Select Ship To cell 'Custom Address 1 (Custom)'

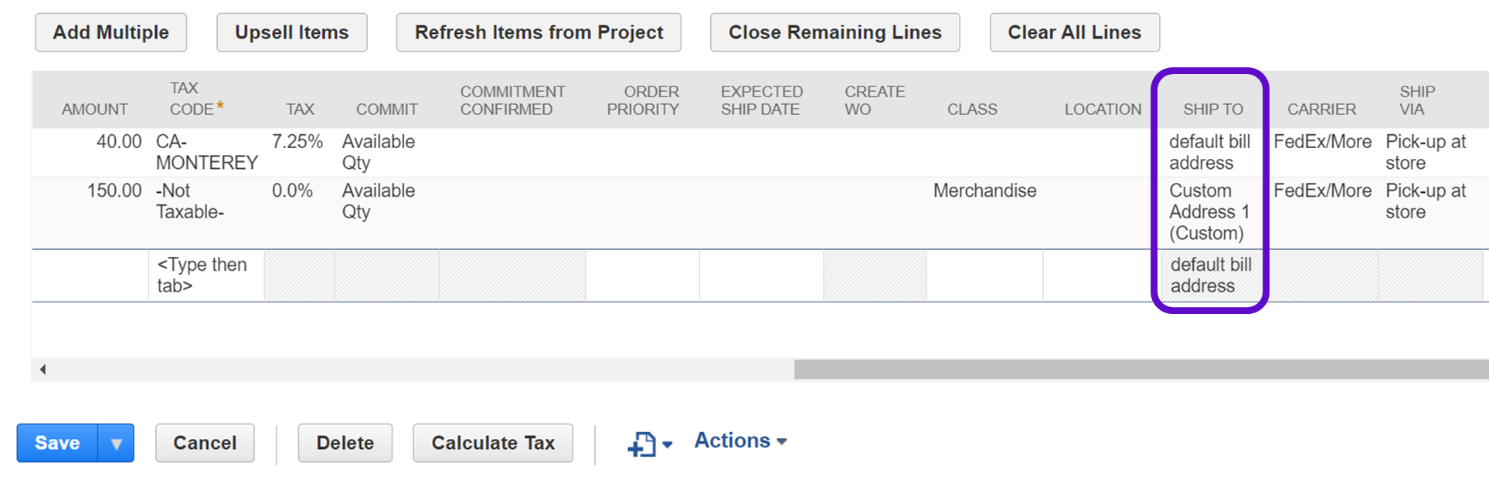click(1209, 212)
